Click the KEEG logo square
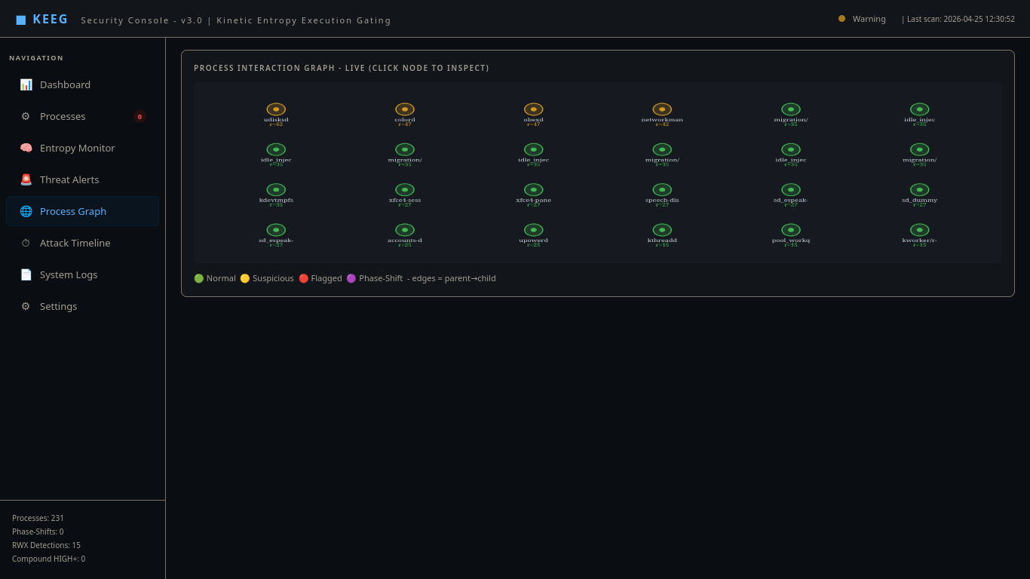 [21, 20]
